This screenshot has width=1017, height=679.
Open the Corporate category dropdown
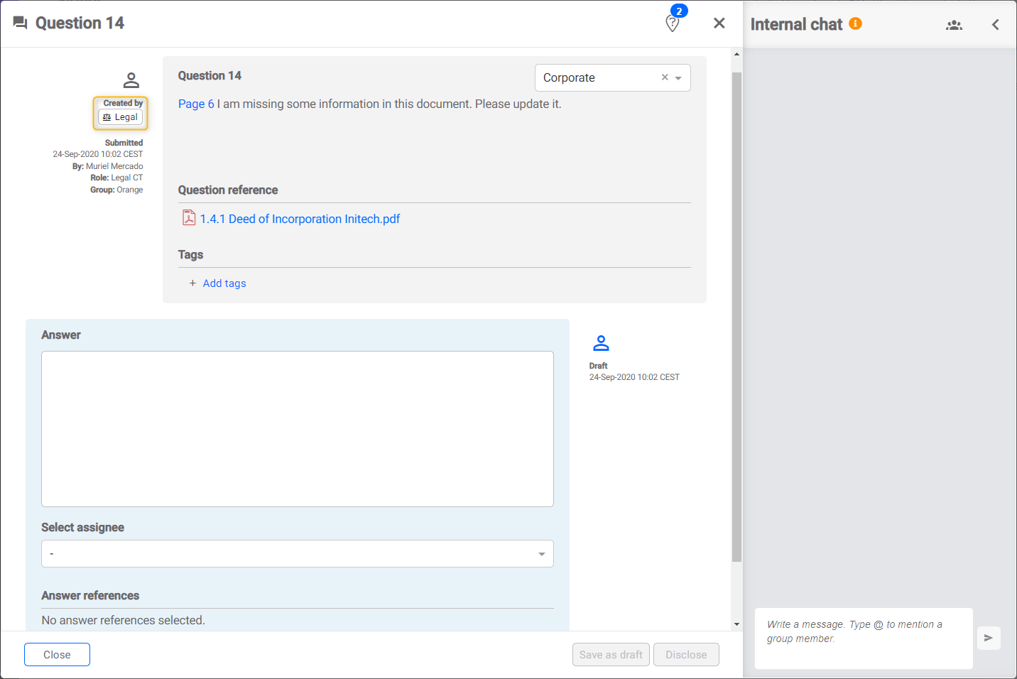[678, 78]
